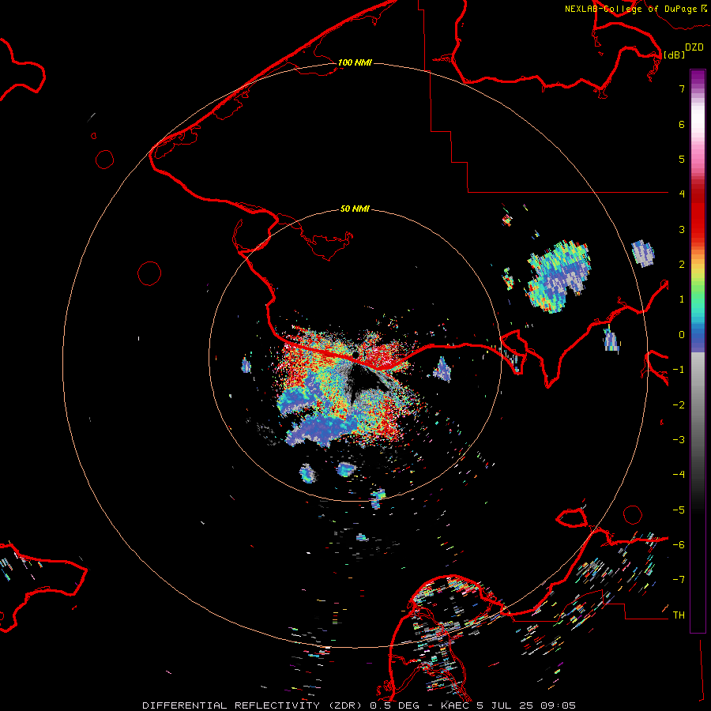Screen dimensions: 711x711
Task: Click the 1 value on color scale
Action: 682,299
